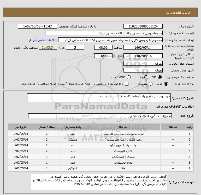Click the item تیوب پلاستیکی سی پی وی سی
This screenshot has width=201, height=195.
[x=123, y=134]
